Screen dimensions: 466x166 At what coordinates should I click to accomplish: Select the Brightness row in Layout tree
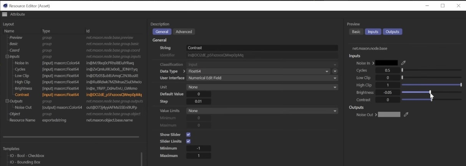coord(23,88)
